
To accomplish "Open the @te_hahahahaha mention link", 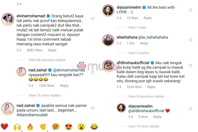I will [x=153, y=37].
